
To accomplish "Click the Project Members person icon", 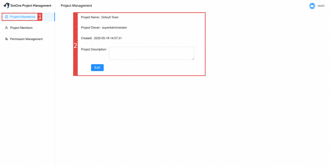I will tap(6, 28).
